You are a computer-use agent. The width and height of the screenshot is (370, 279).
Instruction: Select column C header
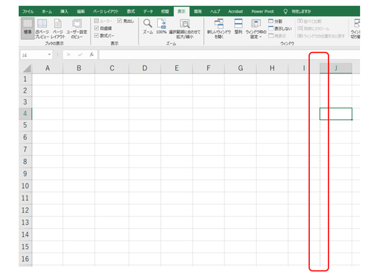(x=112, y=68)
